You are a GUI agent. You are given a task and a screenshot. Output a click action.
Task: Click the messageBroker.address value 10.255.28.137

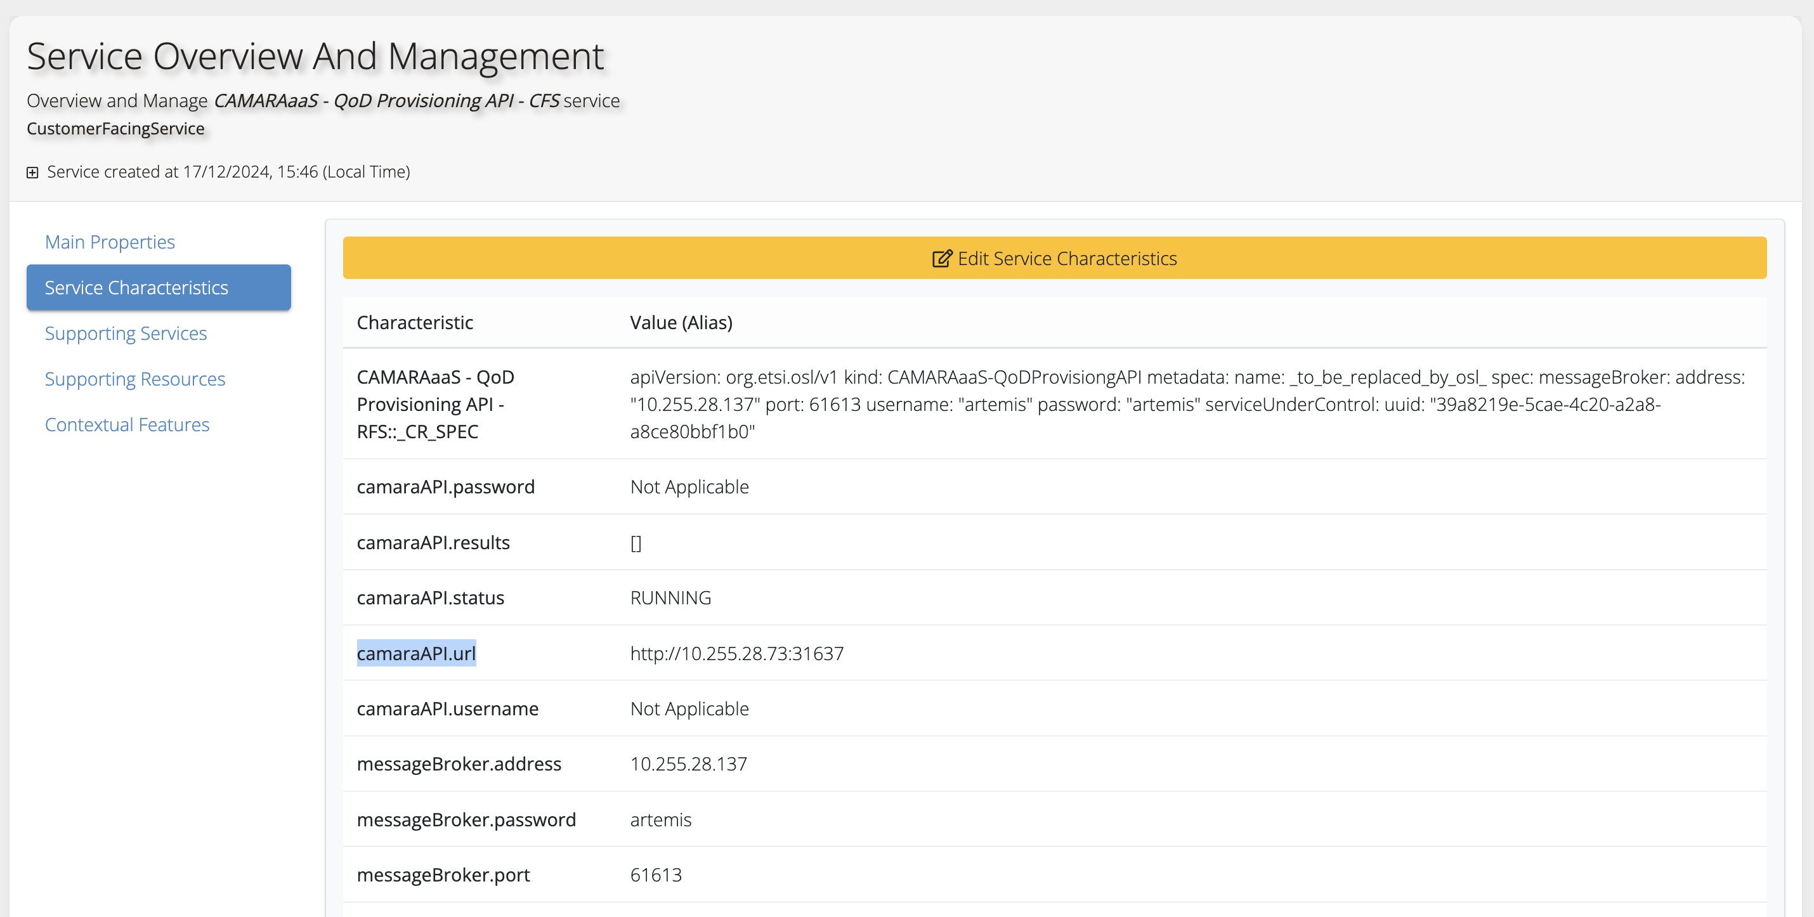click(x=688, y=764)
